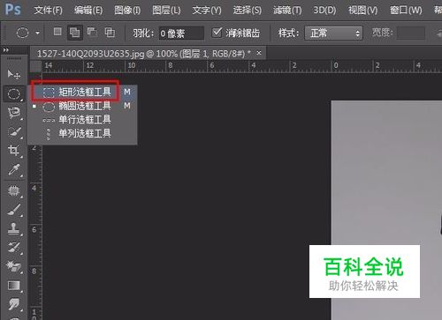Click the 宽度 width input field
Image resolution: width=442 pixels, height=320 pixels.
(x=411, y=33)
